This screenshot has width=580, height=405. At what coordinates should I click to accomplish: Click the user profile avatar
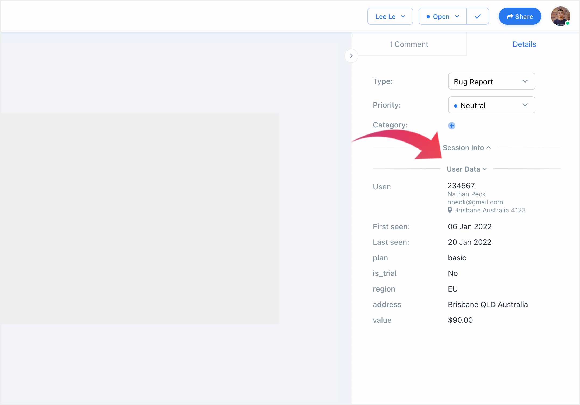(560, 16)
